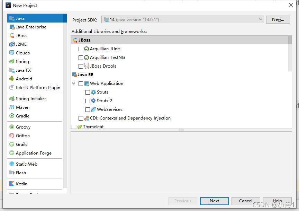299x211 pixels.
Task: Select the Maven project type
Action: coord(22,107)
